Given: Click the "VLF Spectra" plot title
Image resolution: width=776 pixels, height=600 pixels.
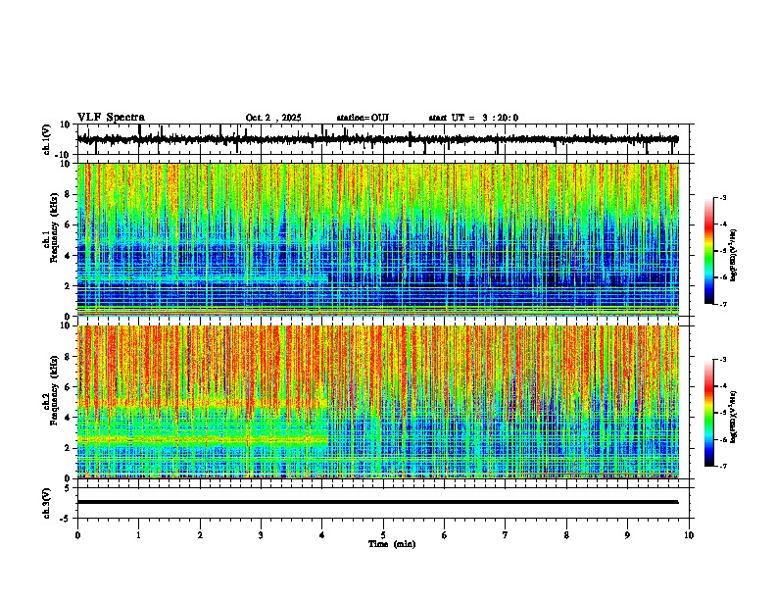Looking at the screenshot, I should click(111, 118).
